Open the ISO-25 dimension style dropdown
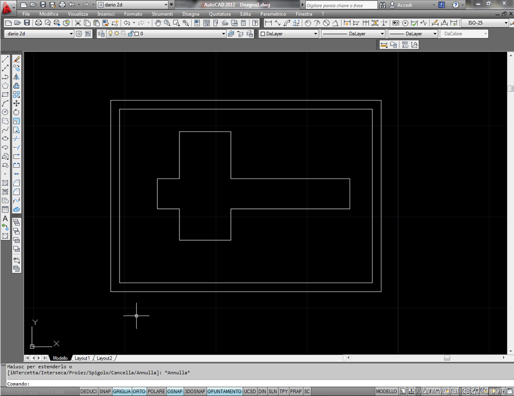Screen dimensions: 514x396 (x=485, y=23)
